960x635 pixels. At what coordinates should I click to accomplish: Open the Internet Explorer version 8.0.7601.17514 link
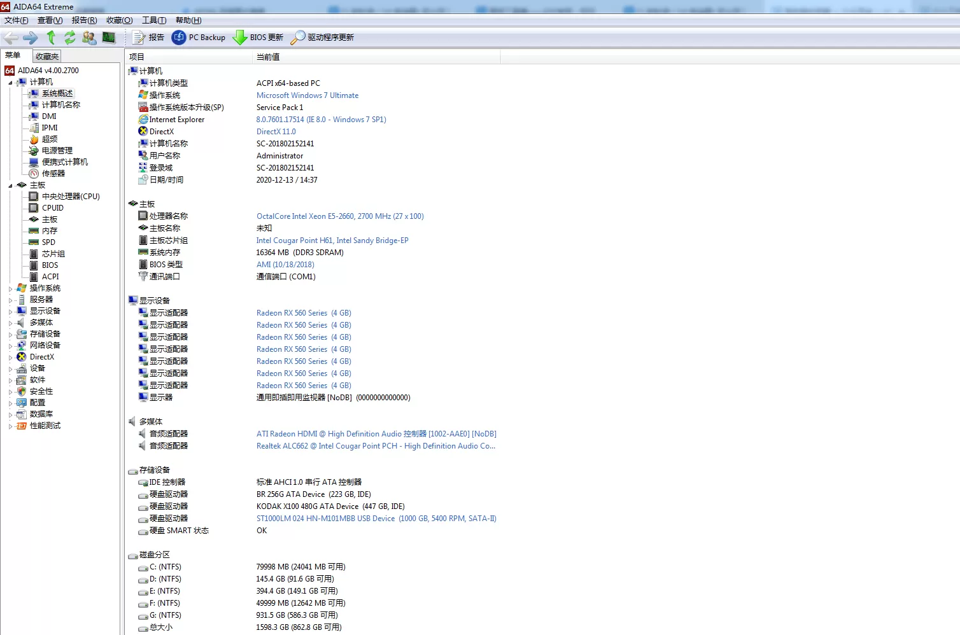coord(321,120)
